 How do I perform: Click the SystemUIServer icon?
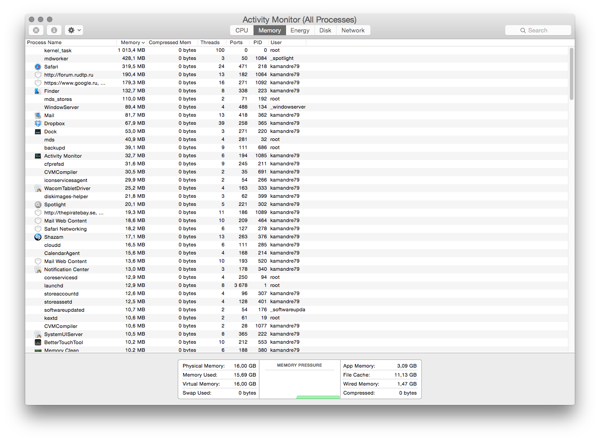point(38,334)
